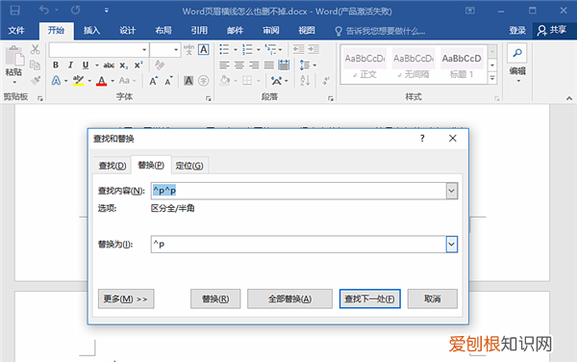Toggle Bold formatting
Screen dimensions: 577x362
click(x=56, y=65)
